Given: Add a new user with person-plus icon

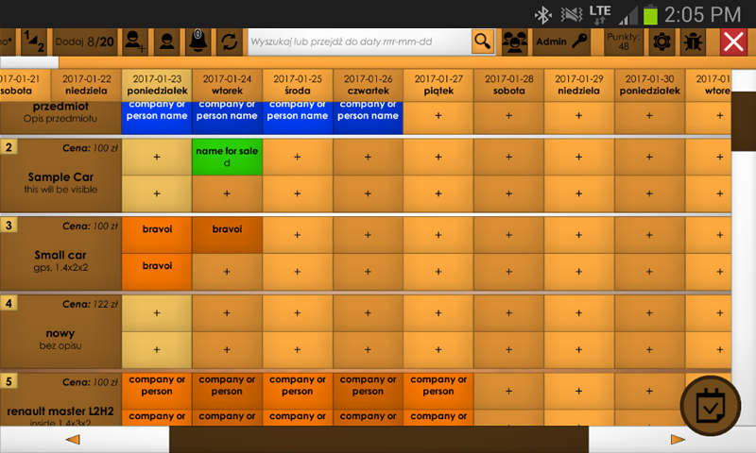Looking at the screenshot, I should [135, 42].
